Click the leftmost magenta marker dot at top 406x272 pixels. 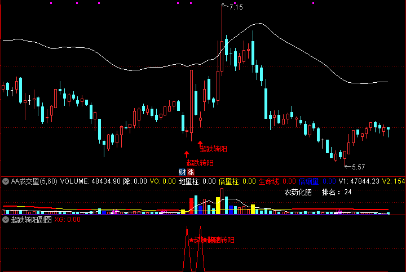[x=51, y=3]
